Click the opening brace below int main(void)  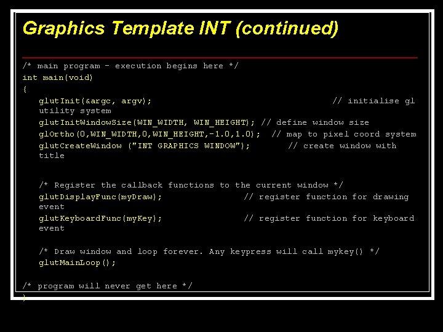point(25,90)
